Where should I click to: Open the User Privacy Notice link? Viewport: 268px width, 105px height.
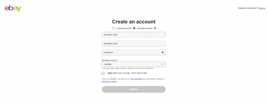tap(109, 82)
